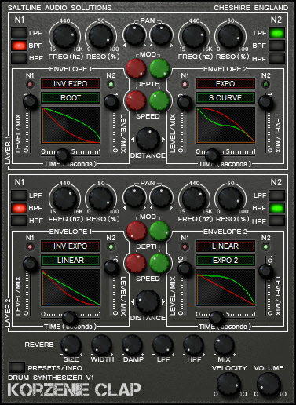Click Layer 1 green MOD speed knob
This screenshot has height=405, width=296.
pos(159,100)
